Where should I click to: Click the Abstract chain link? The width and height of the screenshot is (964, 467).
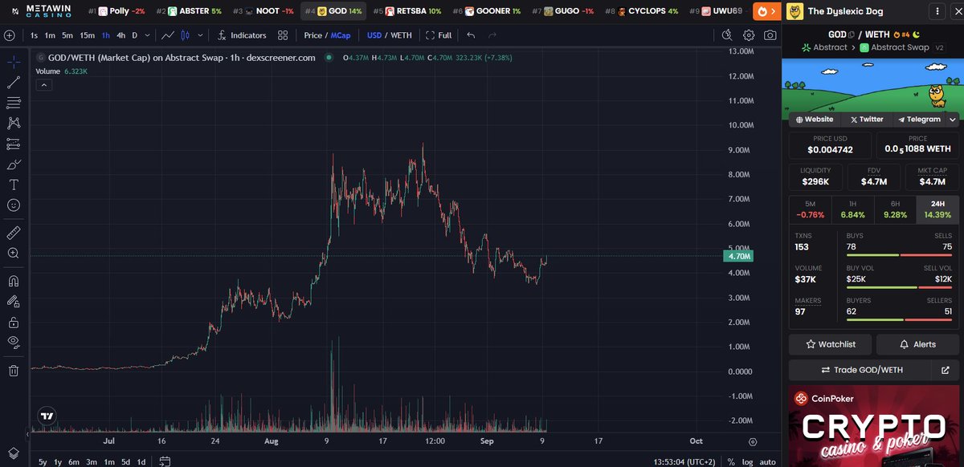(x=824, y=47)
